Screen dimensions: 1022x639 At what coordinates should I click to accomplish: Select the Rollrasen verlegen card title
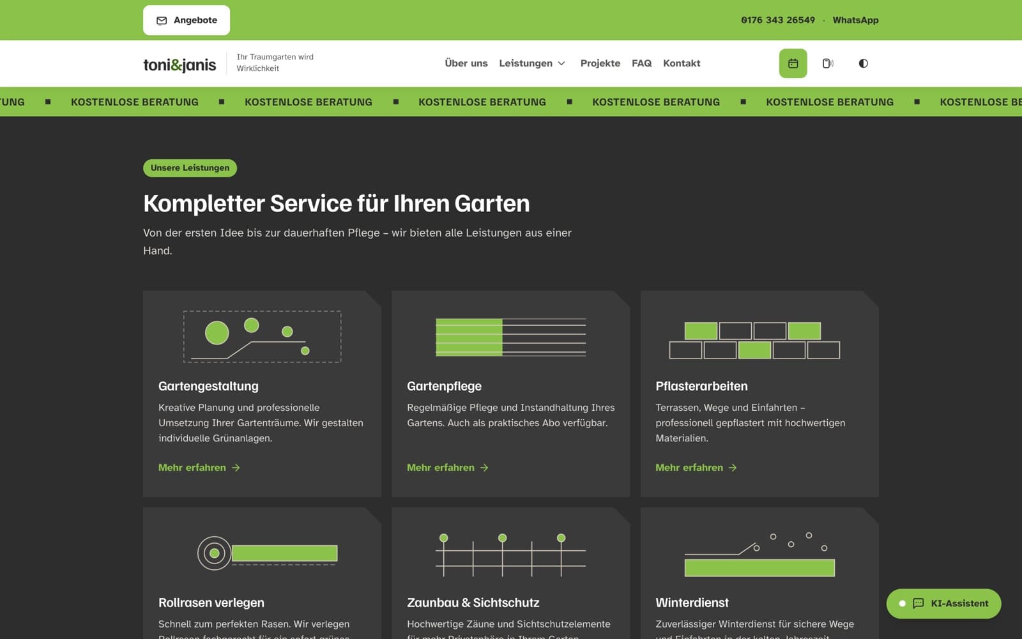pos(211,603)
